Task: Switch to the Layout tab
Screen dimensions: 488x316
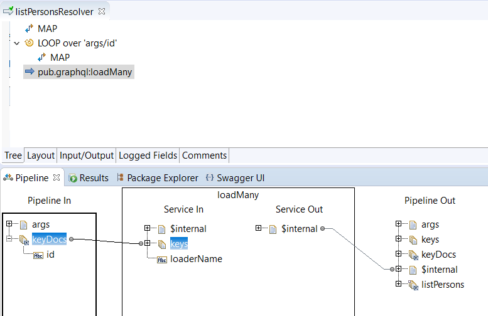Action: [41, 155]
